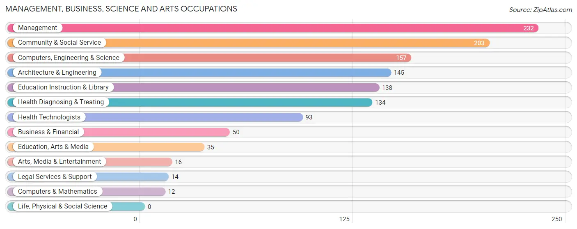577x229 pixels.
Task: Click the 125 axis tick label
Action: (344, 219)
